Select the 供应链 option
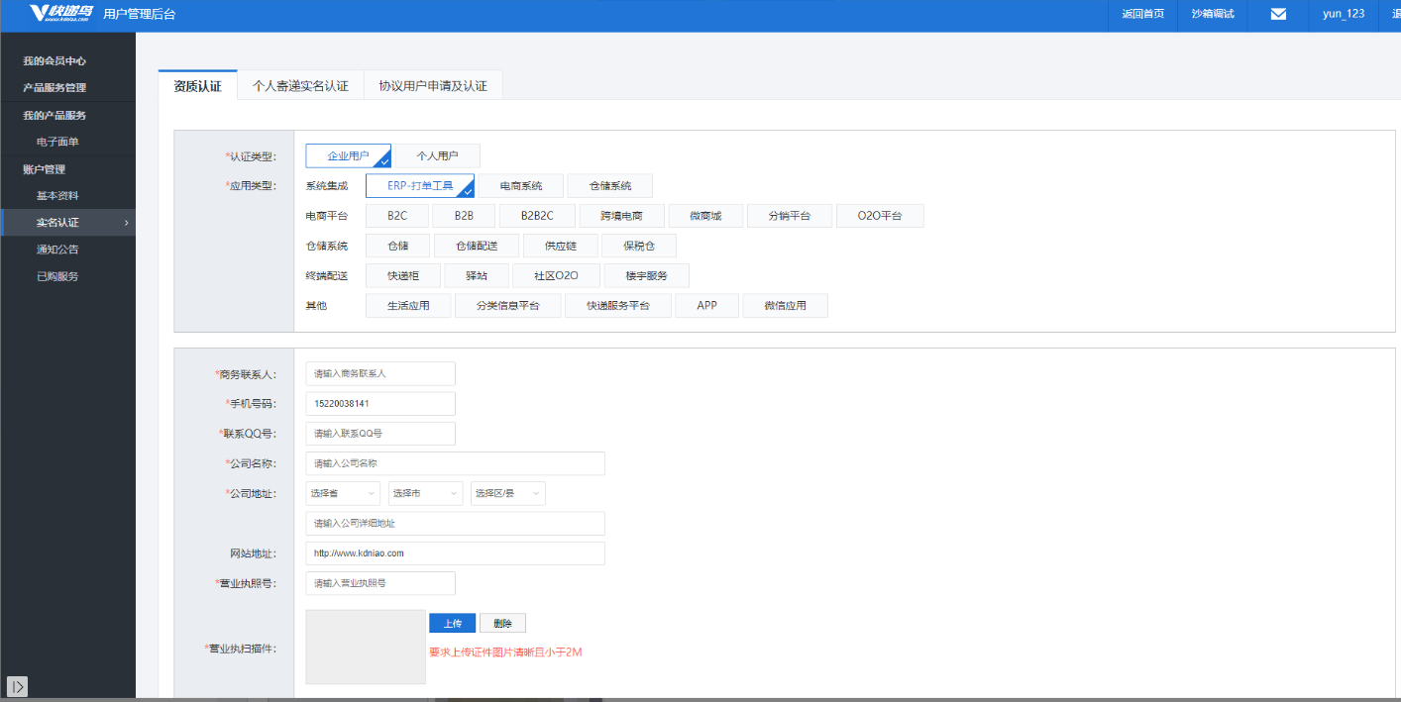Screen dimensions: 1401x702 pos(561,246)
